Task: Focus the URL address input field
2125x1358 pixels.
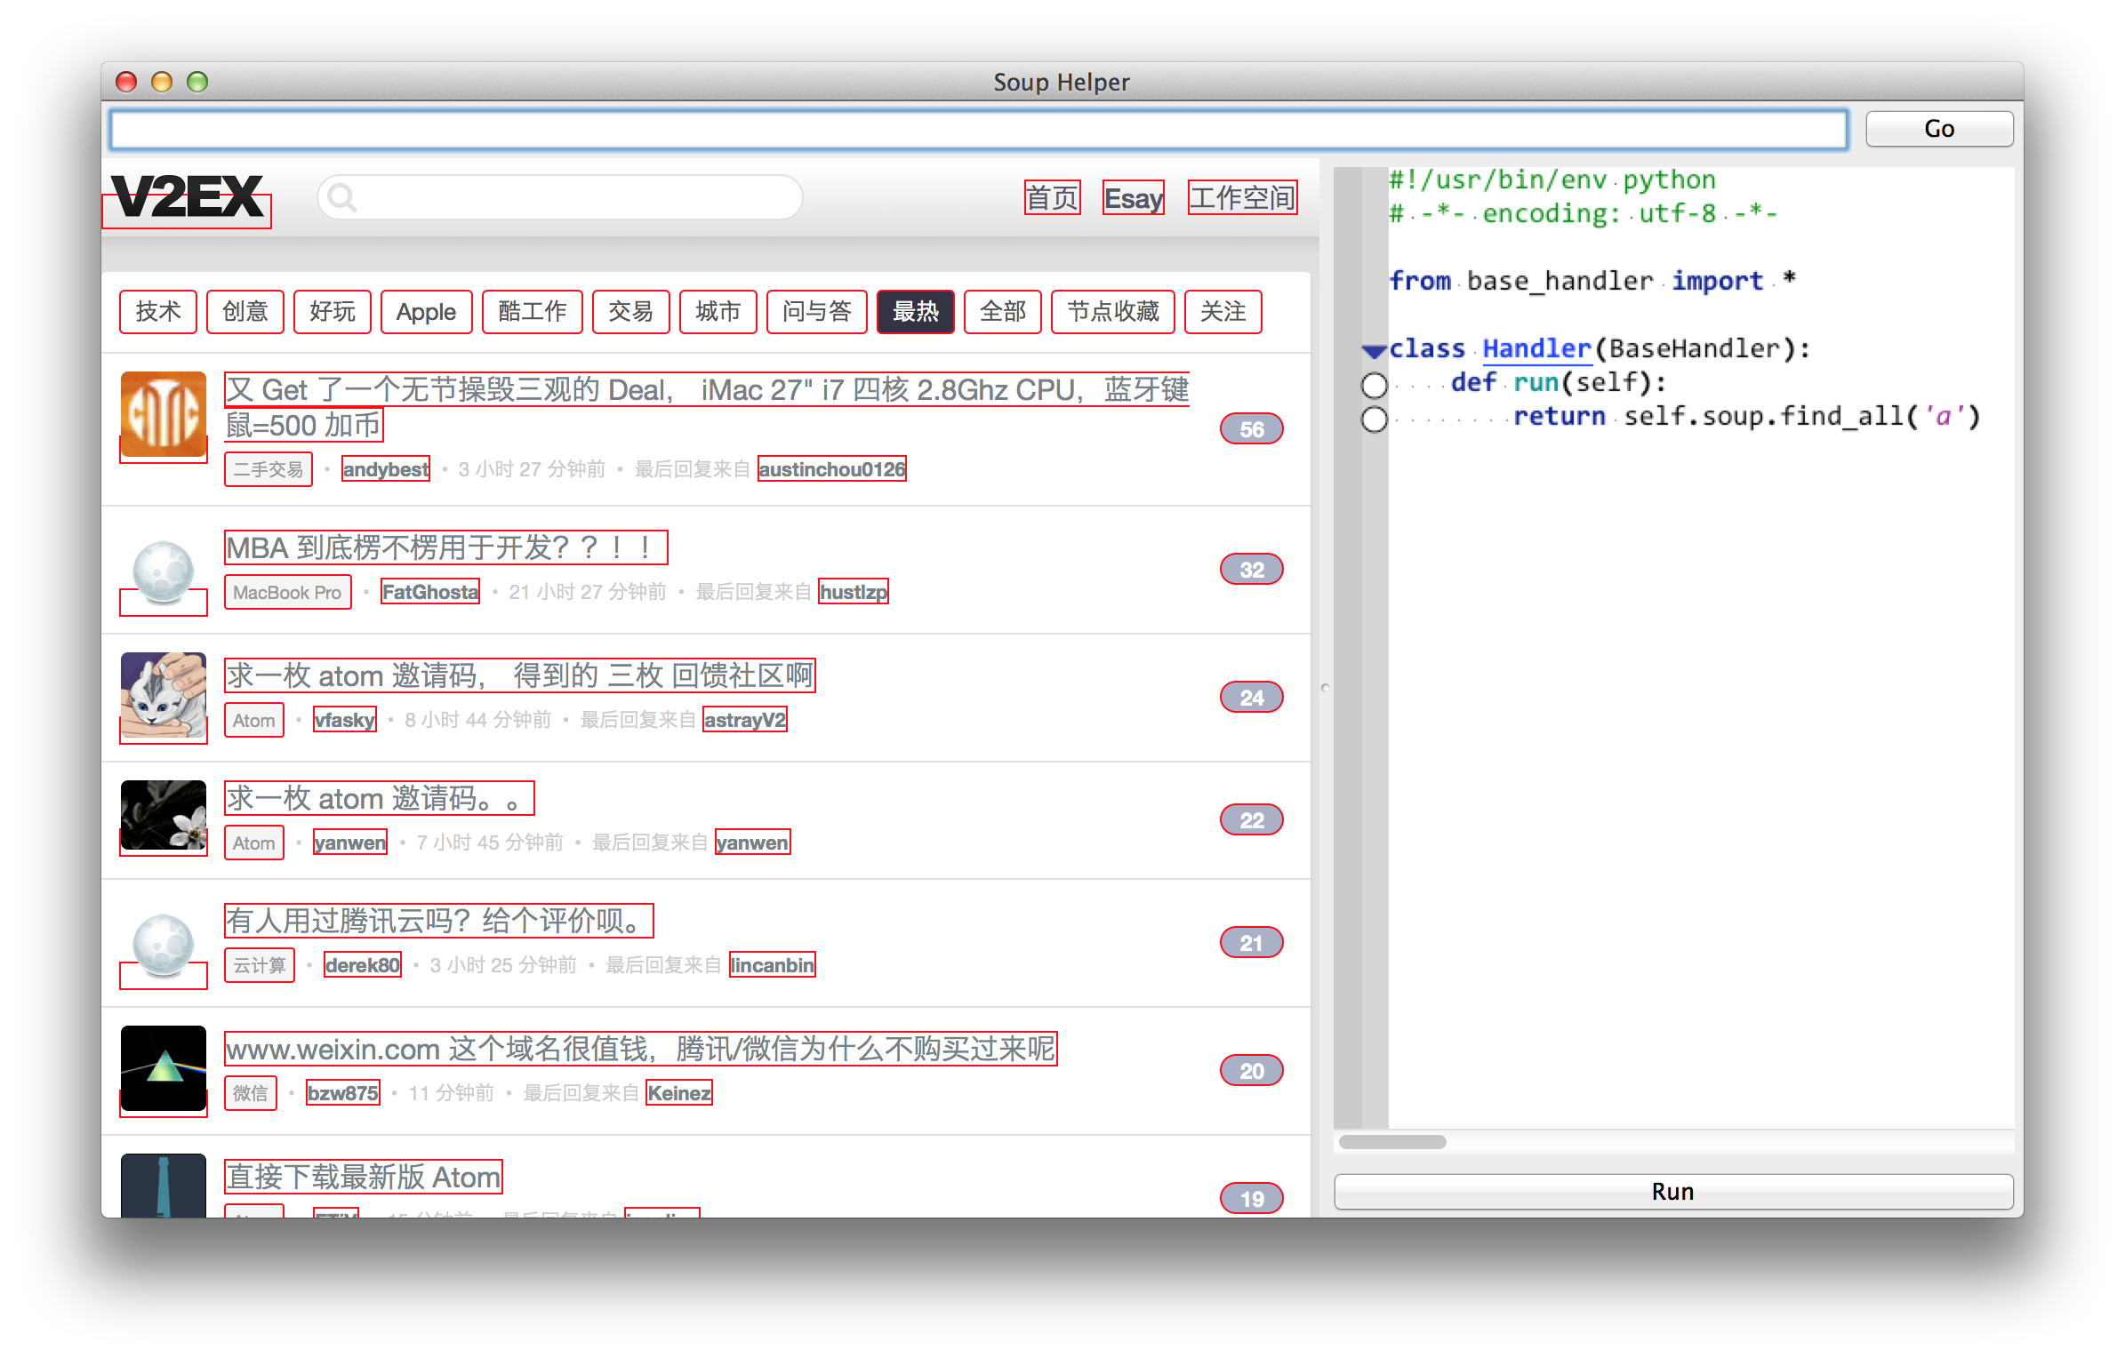Action: [x=978, y=130]
